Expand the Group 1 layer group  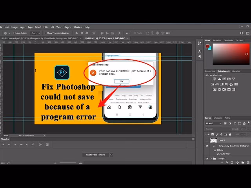(x=211, y=159)
